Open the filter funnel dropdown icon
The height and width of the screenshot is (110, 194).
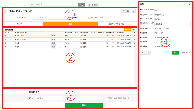point(124,11)
